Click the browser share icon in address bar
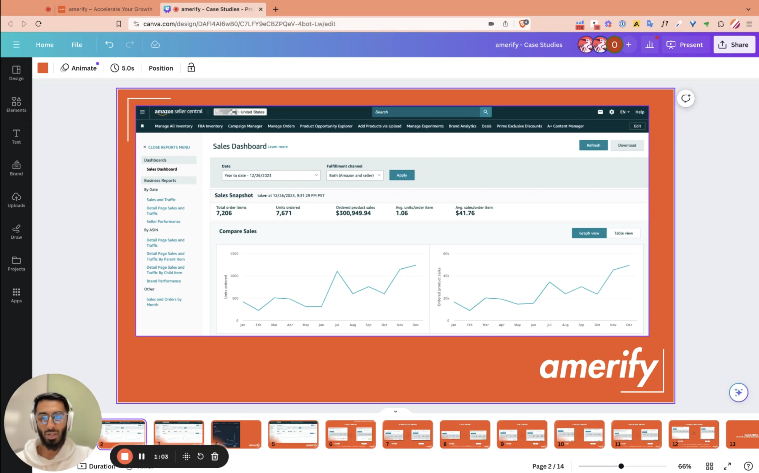The image size is (759, 473). (506, 24)
